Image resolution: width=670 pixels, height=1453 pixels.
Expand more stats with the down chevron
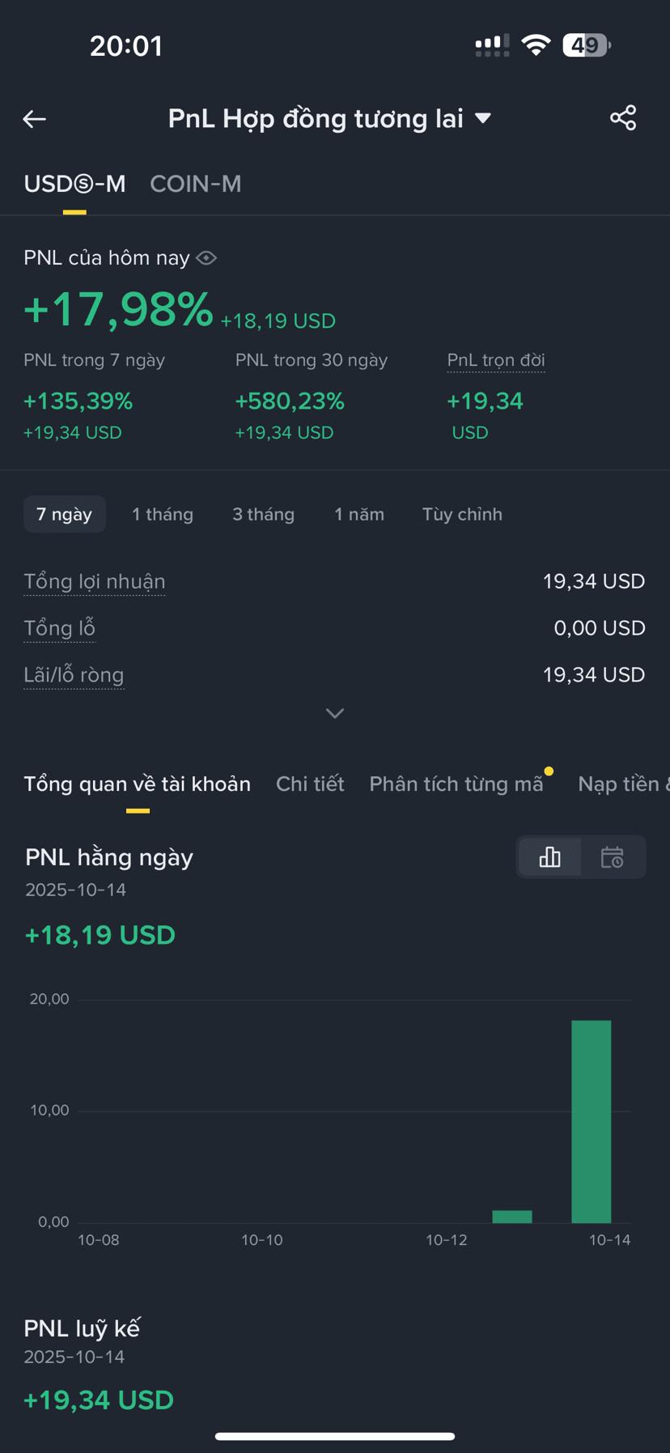coord(335,713)
